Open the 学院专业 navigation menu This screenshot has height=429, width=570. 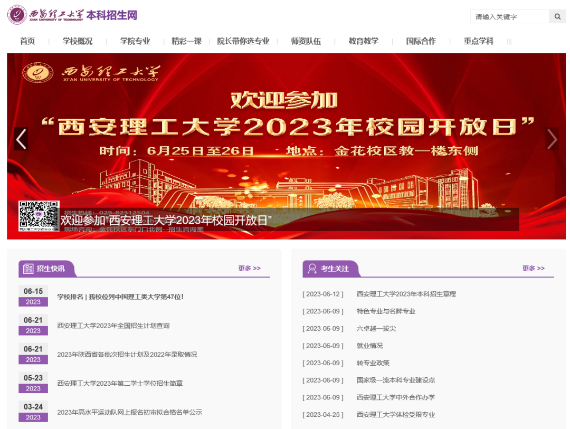135,41
